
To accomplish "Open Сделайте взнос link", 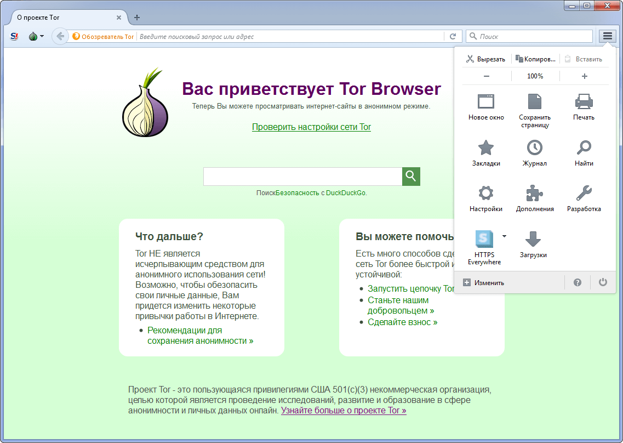I will click(403, 322).
